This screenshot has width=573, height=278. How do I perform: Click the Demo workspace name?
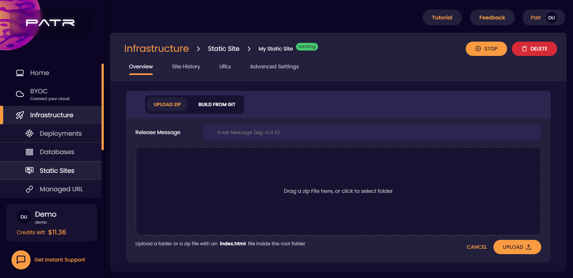point(46,214)
